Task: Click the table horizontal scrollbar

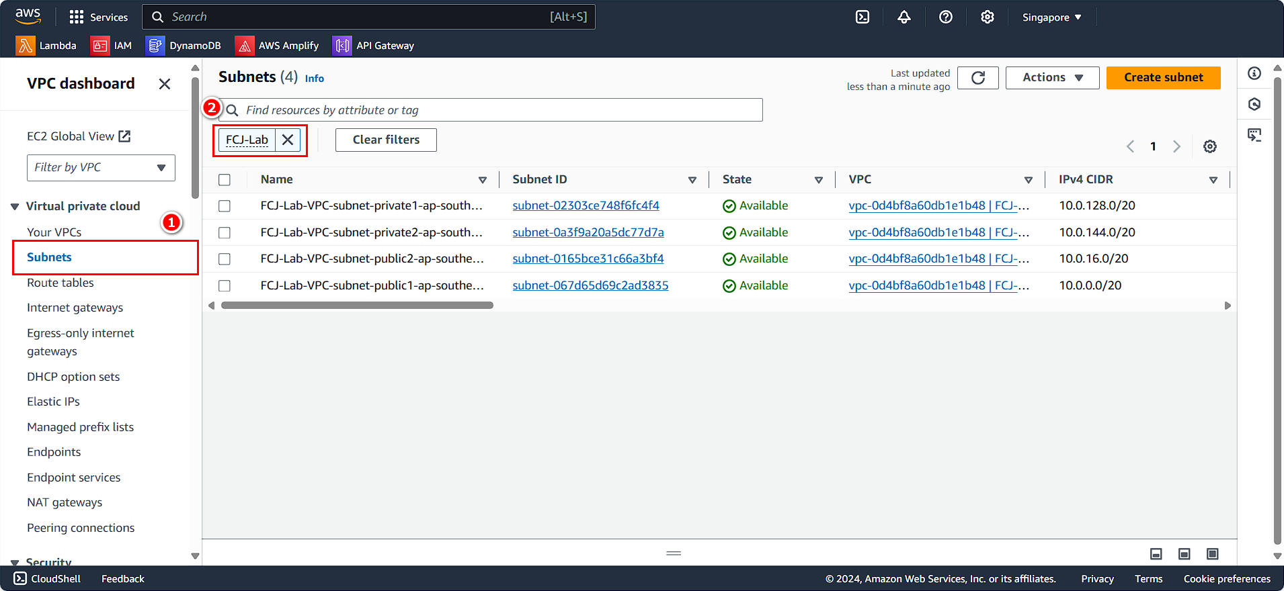Action: pos(357,306)
